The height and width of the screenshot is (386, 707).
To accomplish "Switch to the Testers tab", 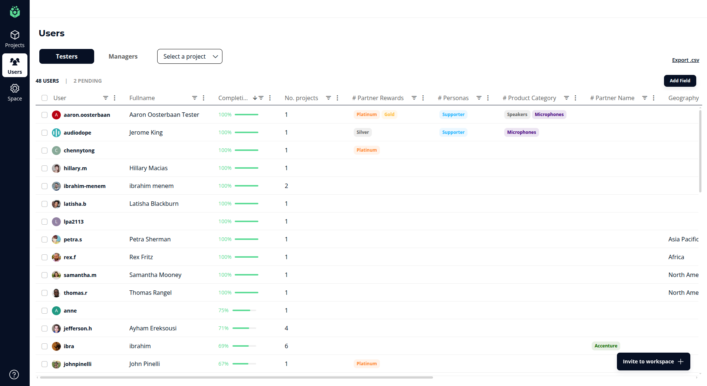I will [67, 56].
